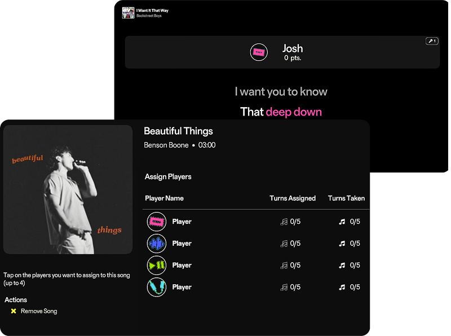Click the Turns Taken column header
This screenshot has height=336, width=451.
pyautogui.click(x=346, y=198)
